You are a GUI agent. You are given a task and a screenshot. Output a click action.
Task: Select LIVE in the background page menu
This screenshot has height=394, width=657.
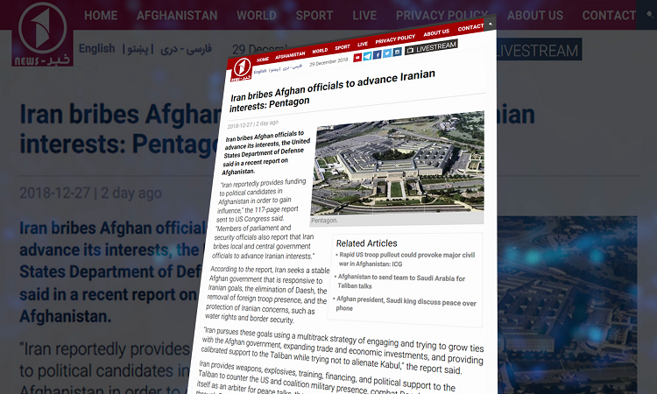click(364, 16)
